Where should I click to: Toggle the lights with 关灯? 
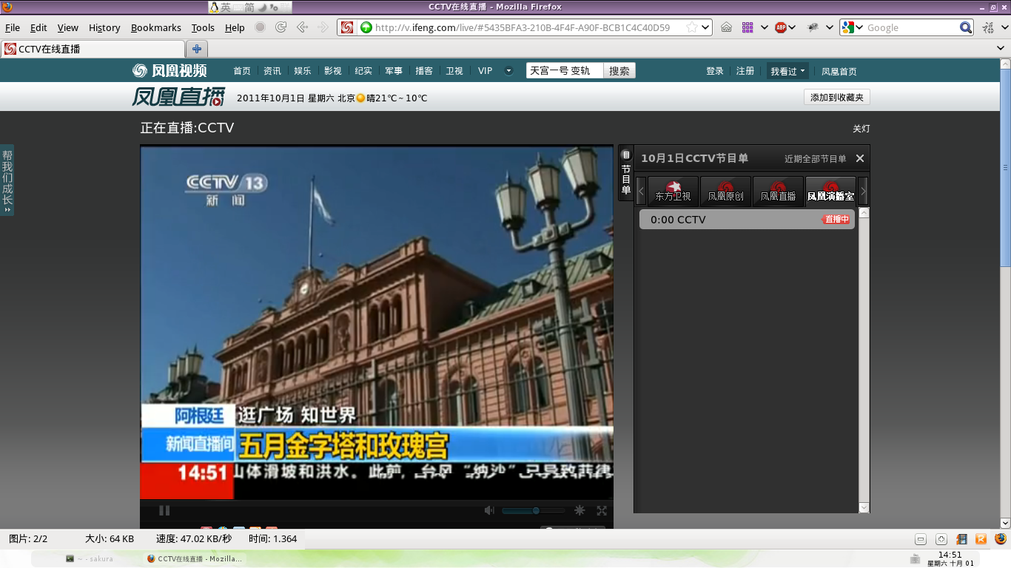tap(861, 129)
